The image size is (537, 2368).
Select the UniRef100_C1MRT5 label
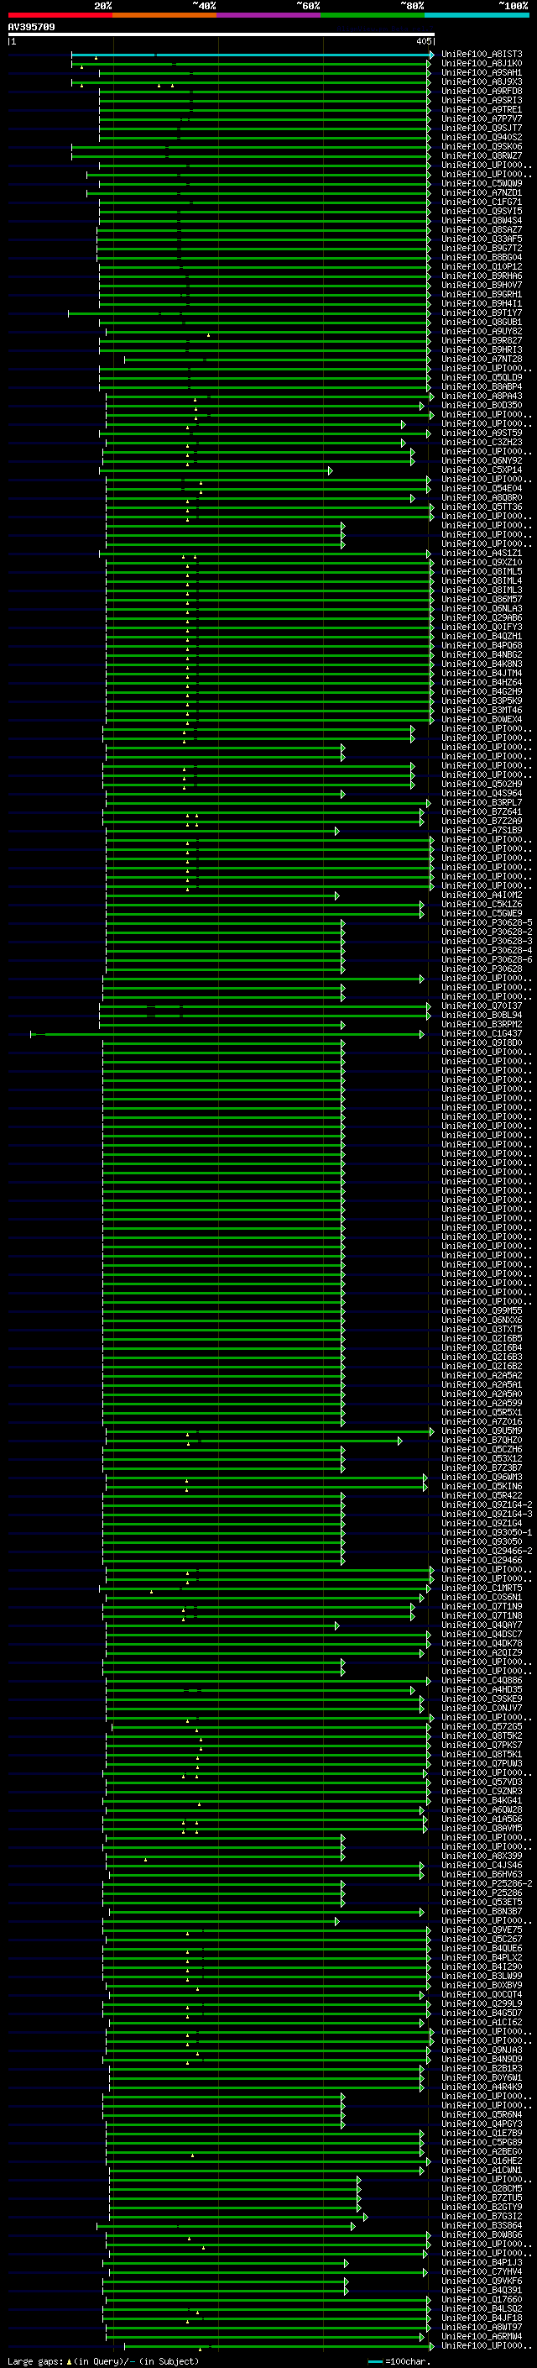click(x=481, y=1588)
